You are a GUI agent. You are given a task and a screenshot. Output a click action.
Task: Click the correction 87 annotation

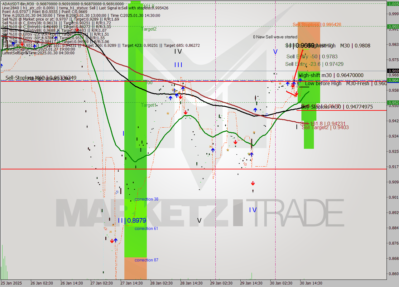tap(146, 260)
